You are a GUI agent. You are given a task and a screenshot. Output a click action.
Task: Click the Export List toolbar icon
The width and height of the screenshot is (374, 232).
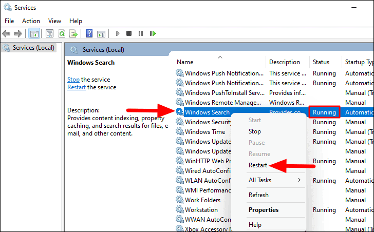tap(73, 33)
